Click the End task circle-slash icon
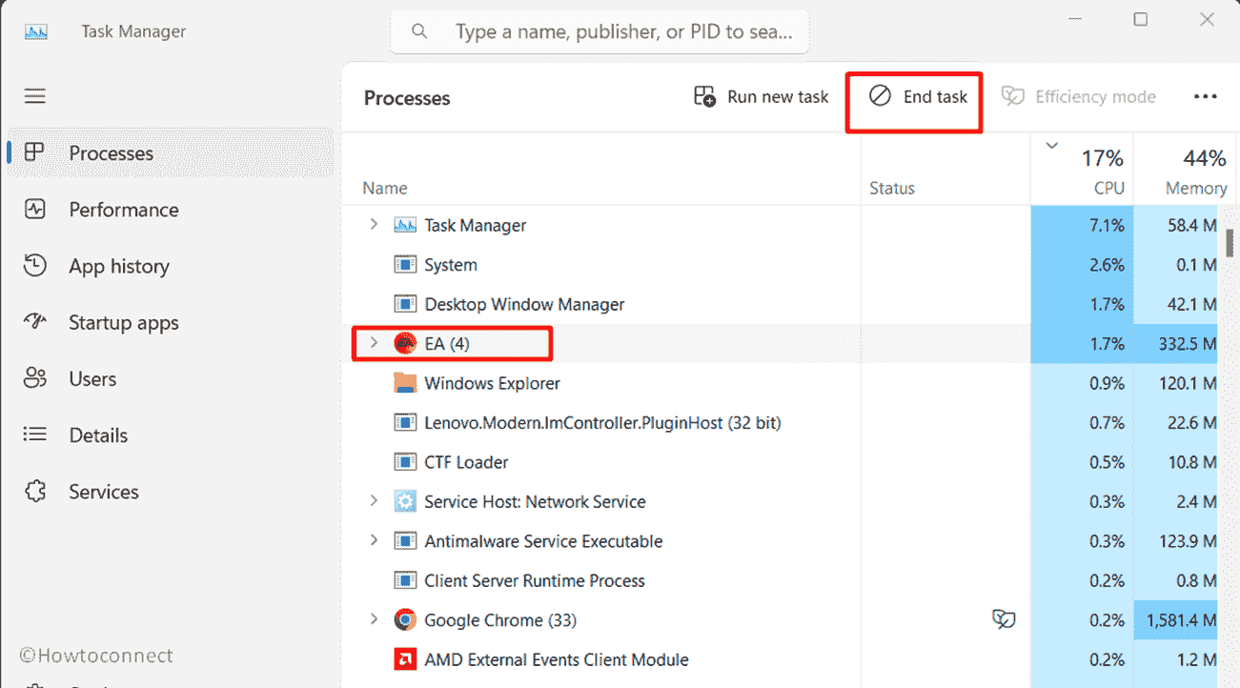Image resolution: width=1240 pixels, height=688 pixels. (x=880, y=96)
